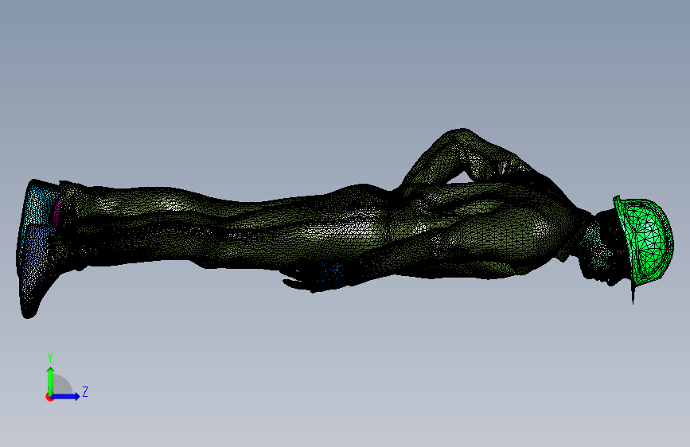Click the red X axis dot at the triad origin
This screenshot has height=447, width=690.
[x=49, y=397]
